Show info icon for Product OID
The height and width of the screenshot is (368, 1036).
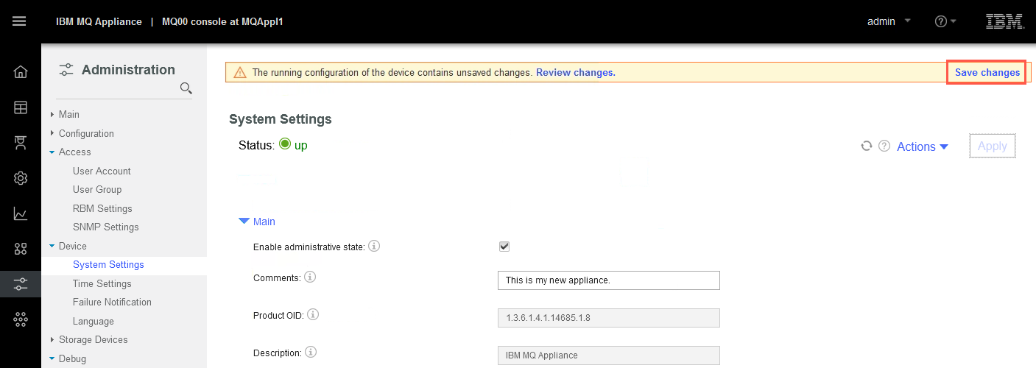pyautogui.click(x=313, y=314)
